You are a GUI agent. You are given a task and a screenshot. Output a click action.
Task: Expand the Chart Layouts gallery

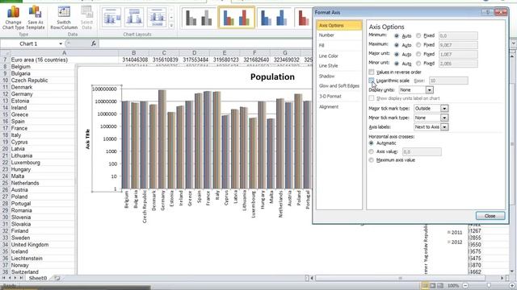171,25
